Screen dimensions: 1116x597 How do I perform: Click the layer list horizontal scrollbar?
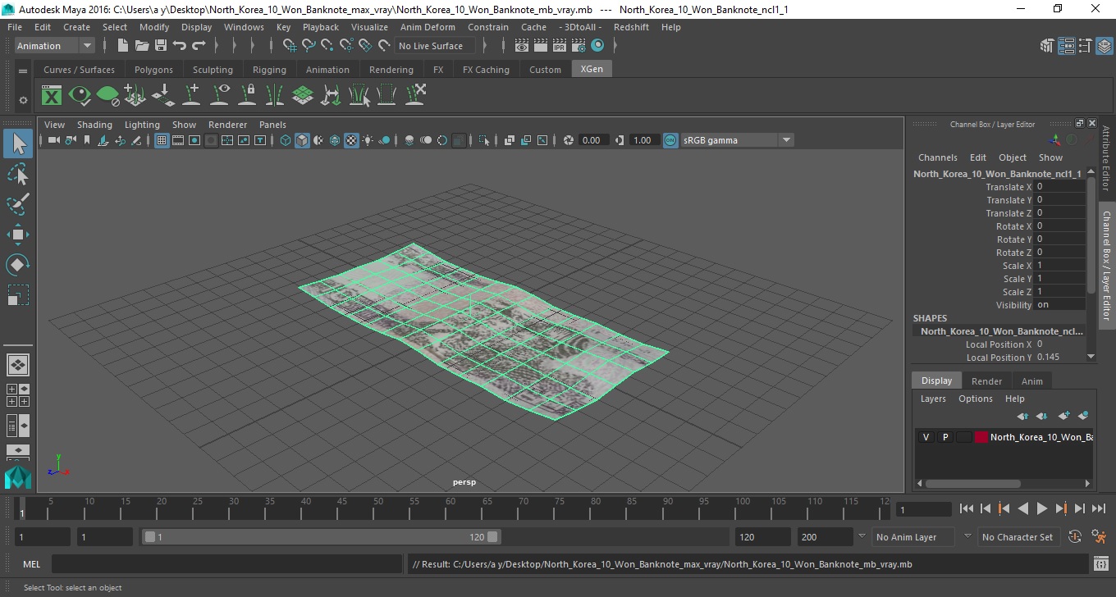tap(973, 484)
